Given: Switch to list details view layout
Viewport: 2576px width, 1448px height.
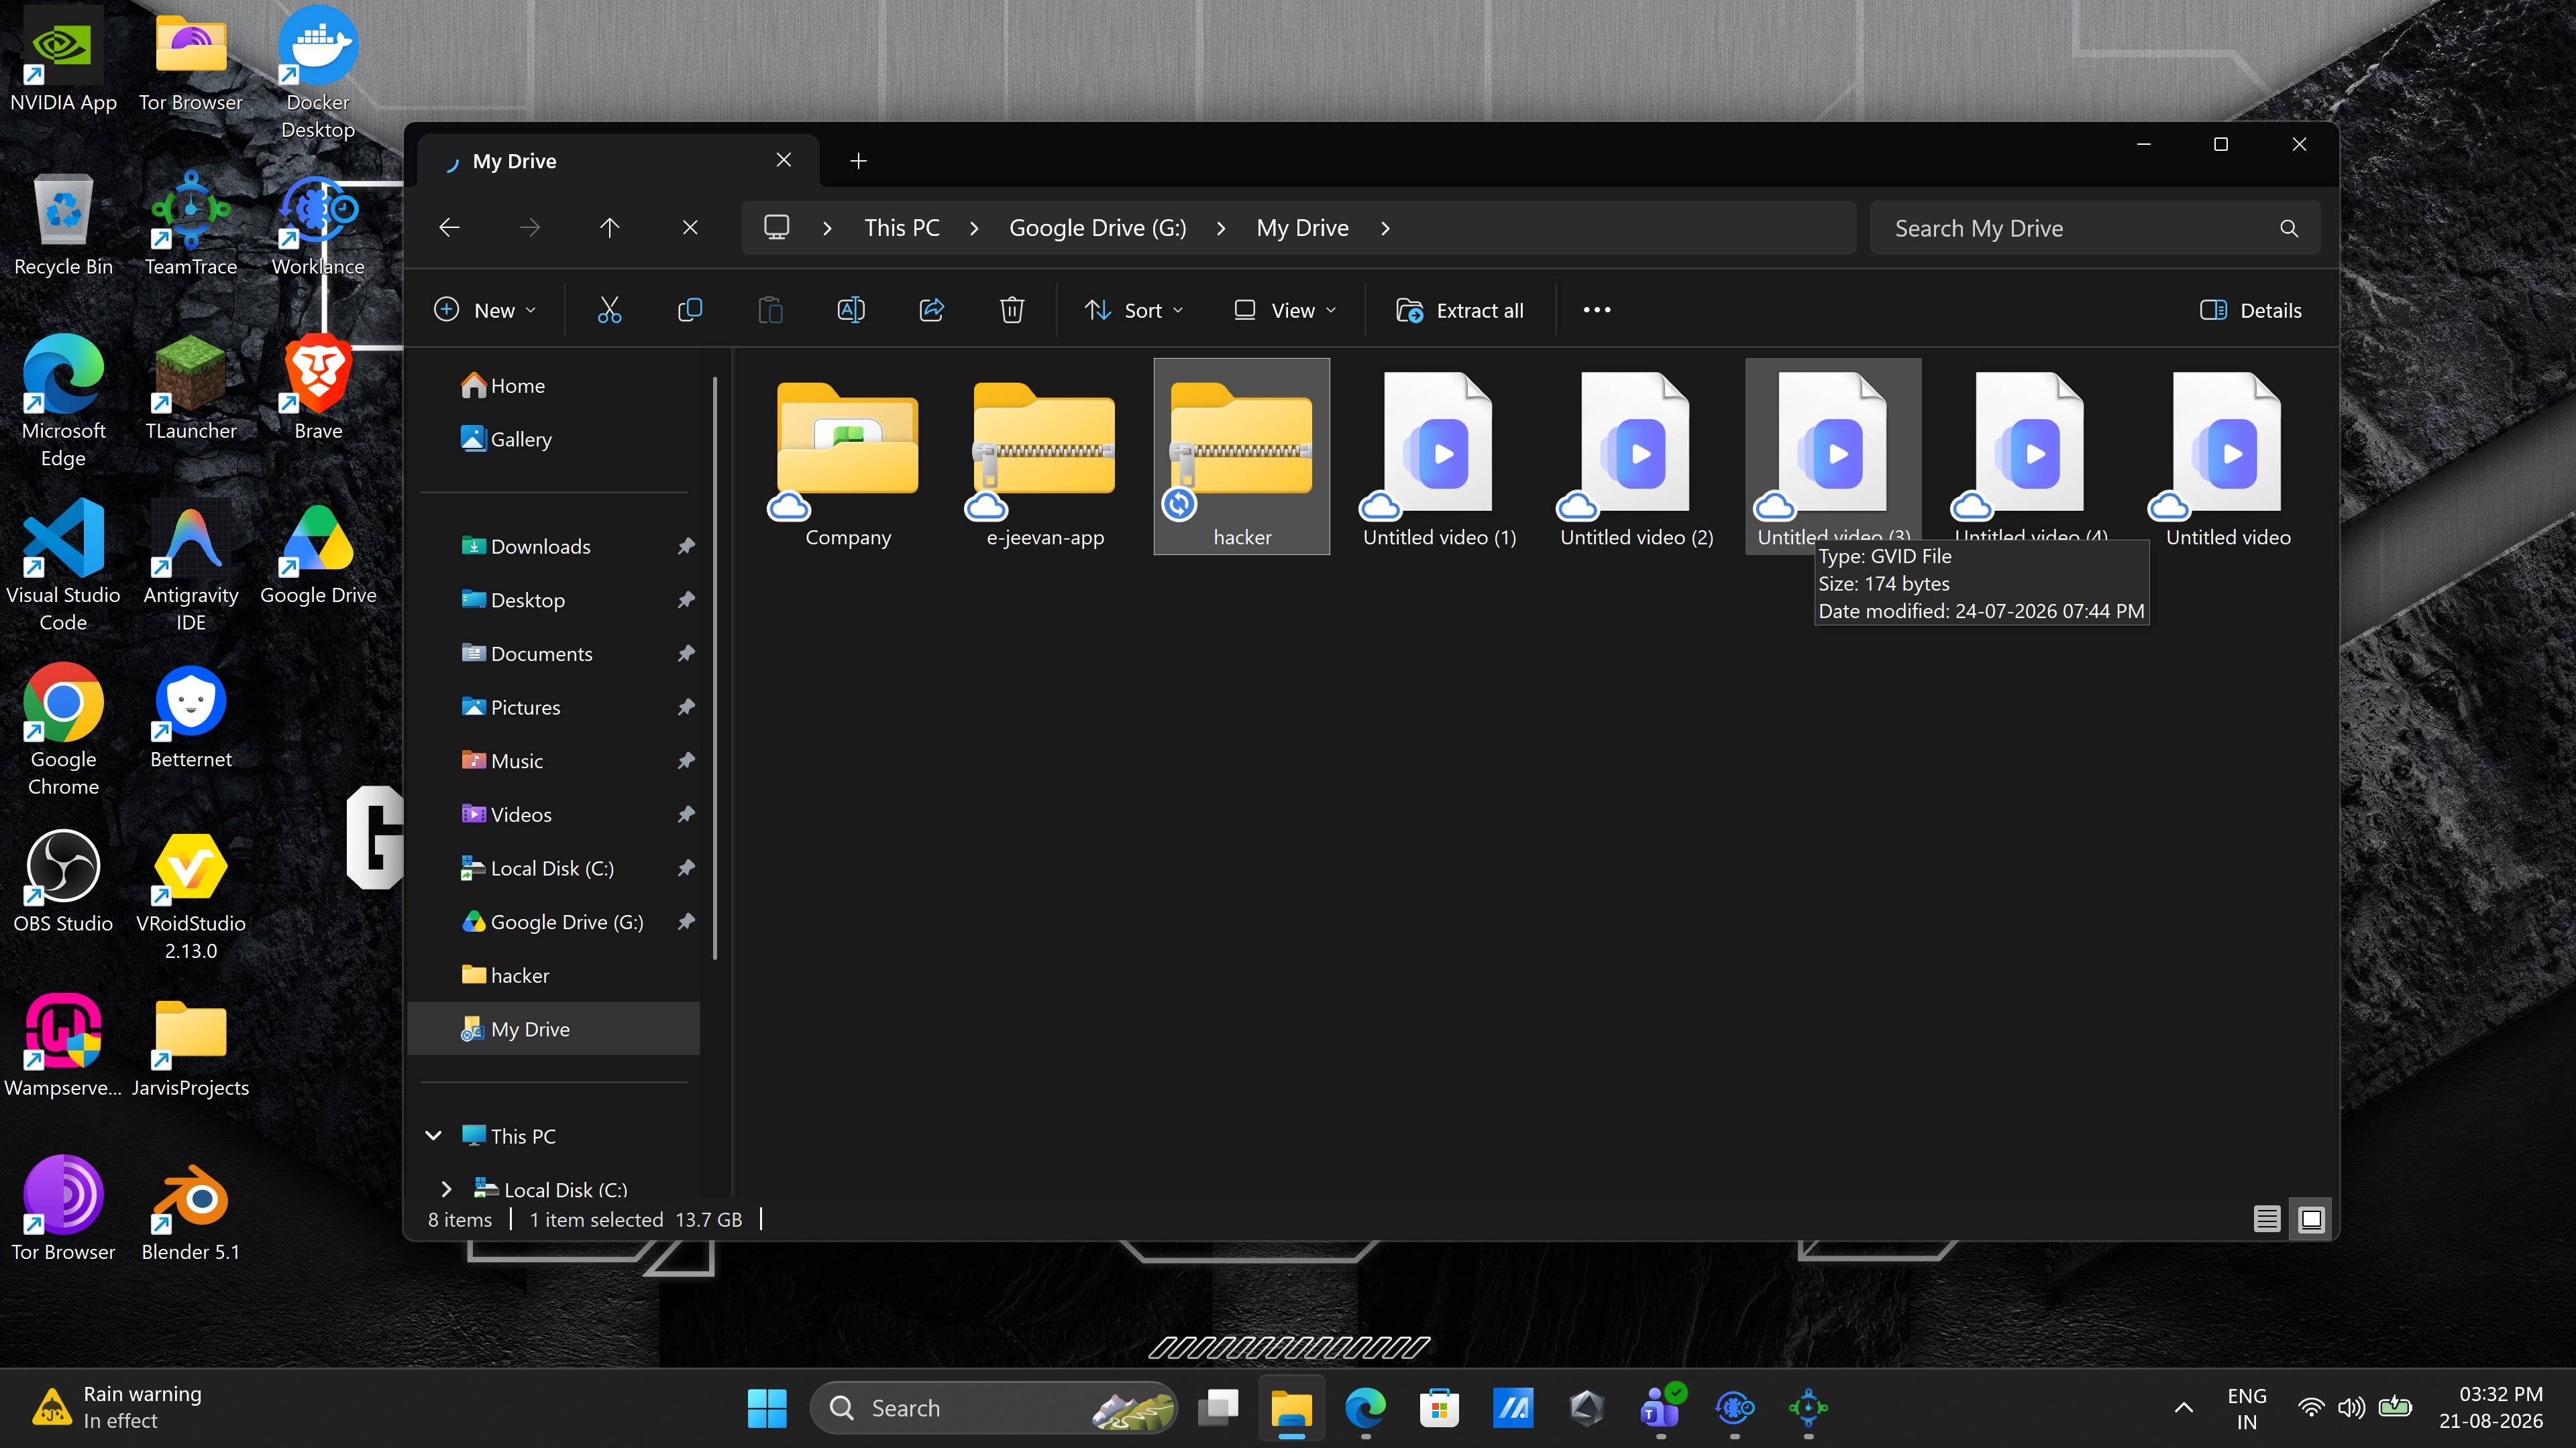Looking at the screenshot, I should pyautogui.click(x=2267, y=1219).
